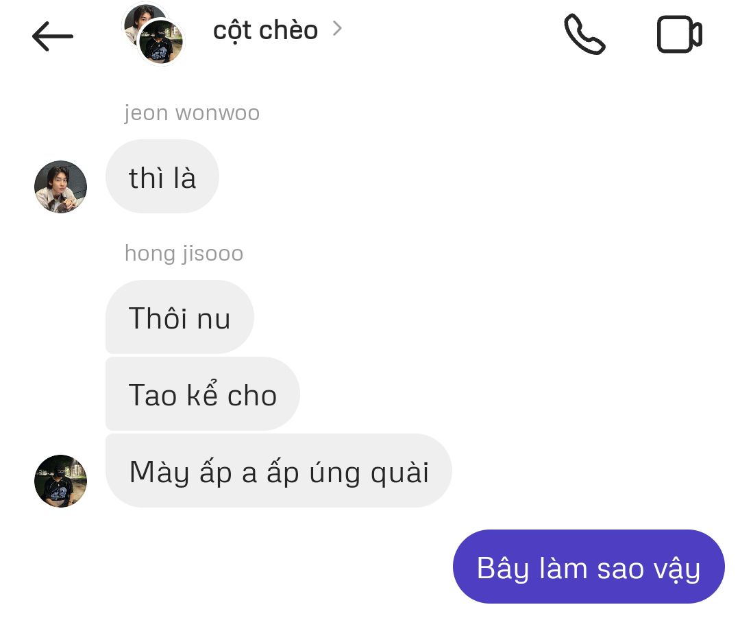
Task: Open hong jisooo's avatar beside last message
Action: 60,481
